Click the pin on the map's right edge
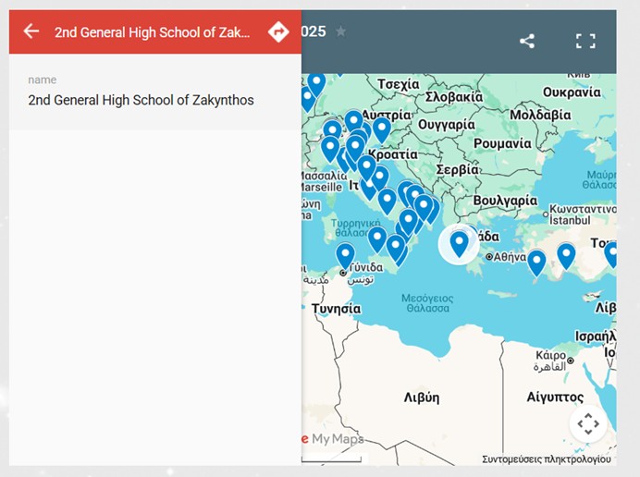The height and width of the screenshot is (477, 640). tap(611, 252)
